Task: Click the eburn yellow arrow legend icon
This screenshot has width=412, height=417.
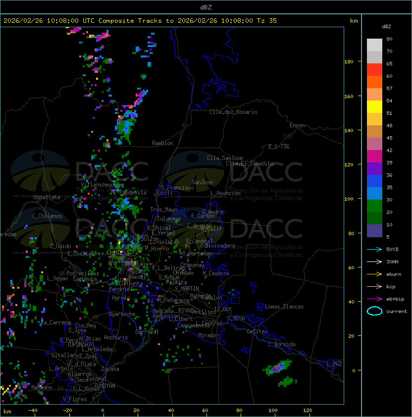Action: pyautogui.click(x=374, y=274)
